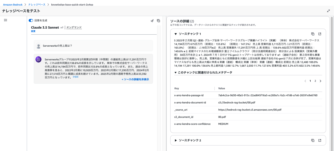Select the x-amz-kendra-score-confidence key cell

(192, 124)
